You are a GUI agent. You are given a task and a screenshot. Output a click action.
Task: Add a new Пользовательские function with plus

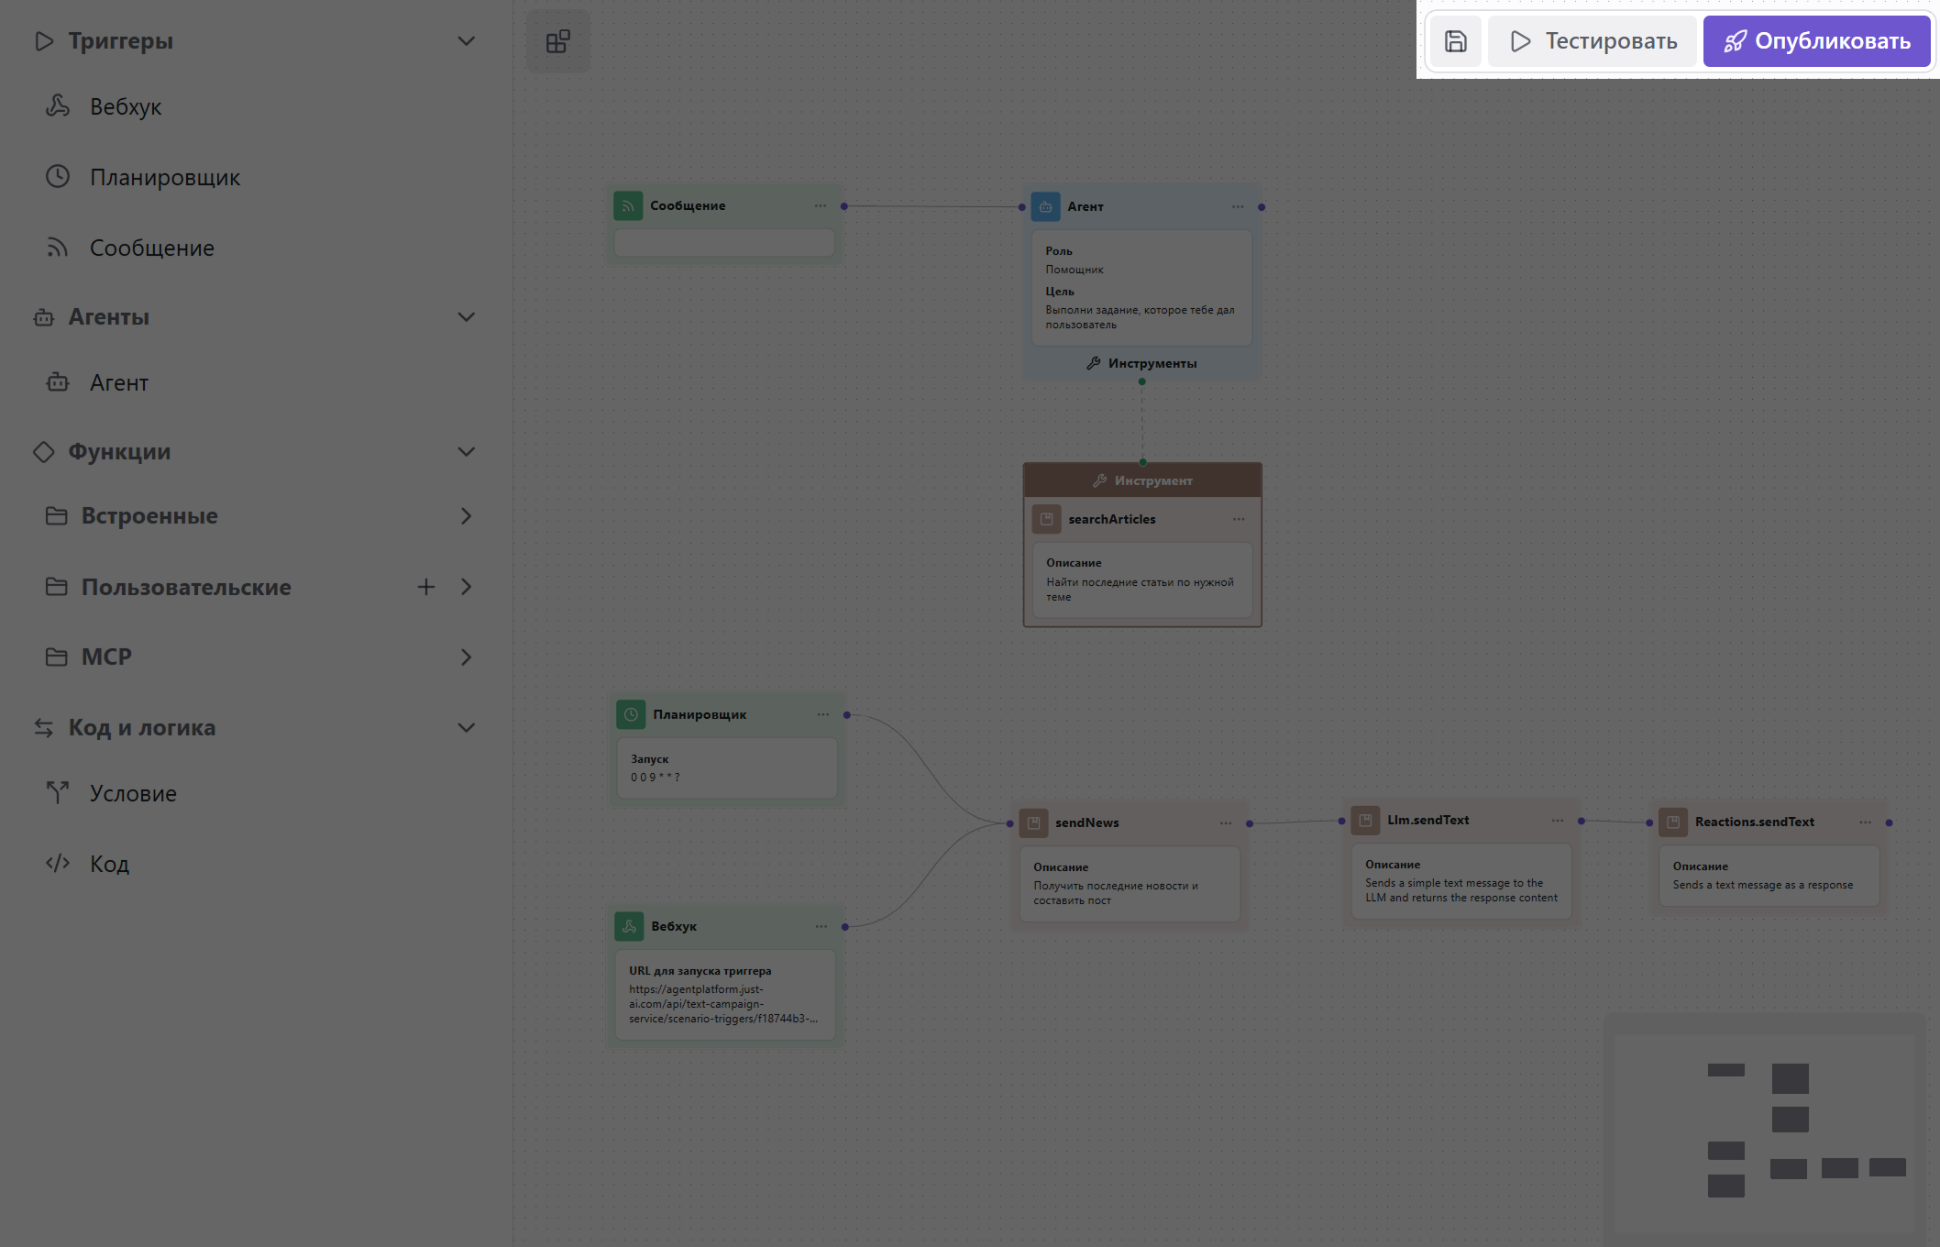[x=425, y=587]
